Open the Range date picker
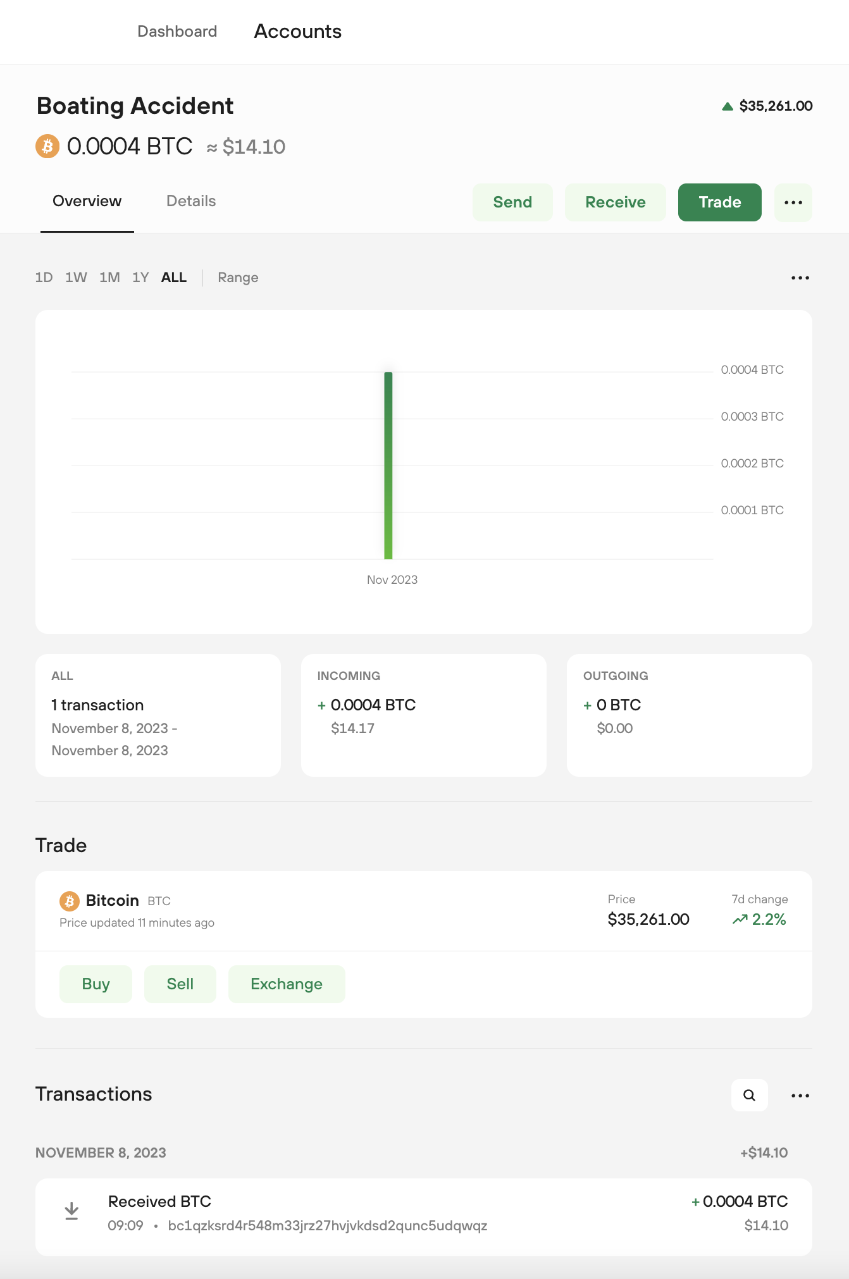This screenshot has height=1279, width=849. (238, 278)
